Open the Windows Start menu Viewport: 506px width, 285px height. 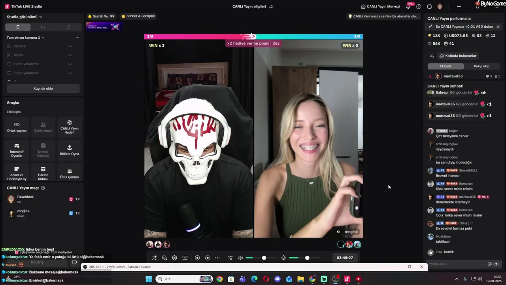pos(149,279)
